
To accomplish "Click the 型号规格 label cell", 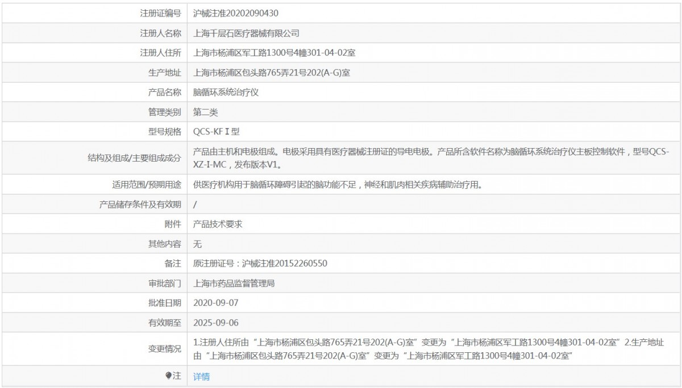I will (x=165, y=132).
